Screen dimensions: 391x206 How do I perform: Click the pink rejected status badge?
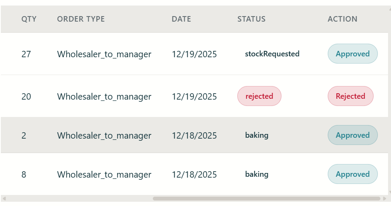coord(259,96)
